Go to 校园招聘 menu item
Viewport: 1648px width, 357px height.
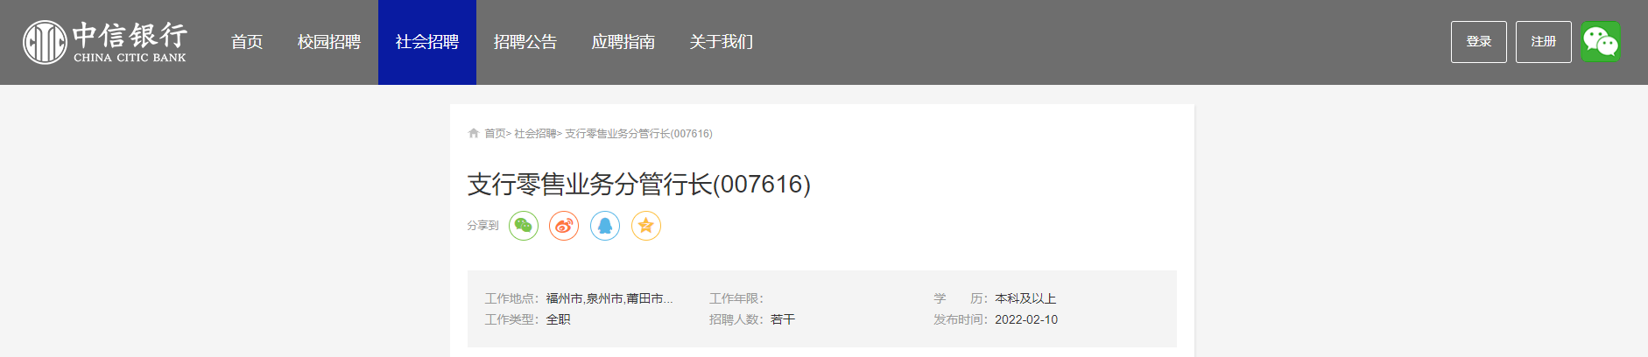click(329, 42)
